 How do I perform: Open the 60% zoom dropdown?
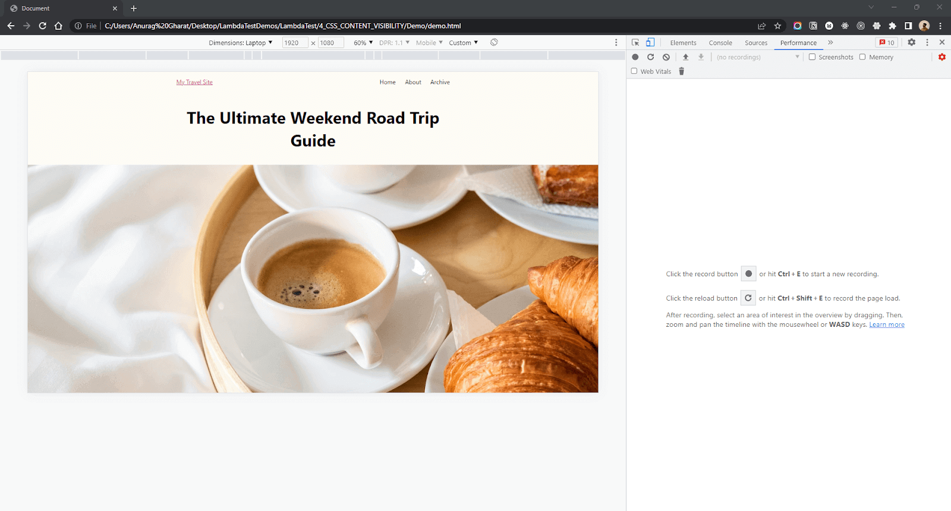point(363,43)
